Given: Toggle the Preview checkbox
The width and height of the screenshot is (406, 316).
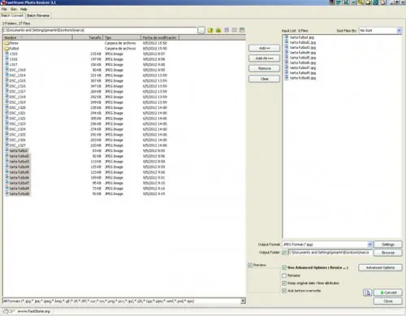Looking at the screenshot, I should (250, 265).
